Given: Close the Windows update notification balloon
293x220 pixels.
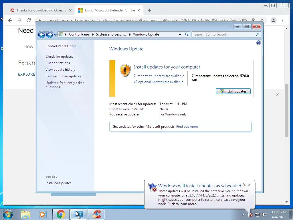Looking at the screenshot, I should pyautogui.click(x=249, y=185).
